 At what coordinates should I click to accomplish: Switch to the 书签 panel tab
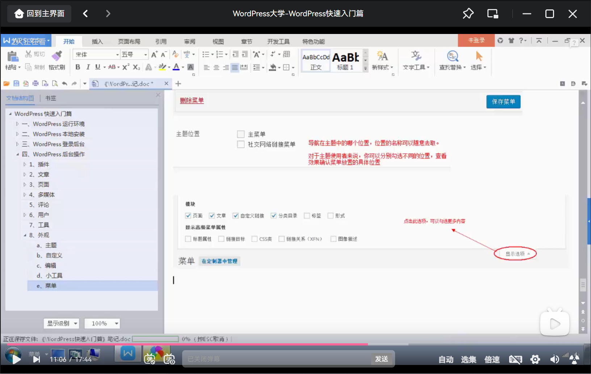point(51,98)
